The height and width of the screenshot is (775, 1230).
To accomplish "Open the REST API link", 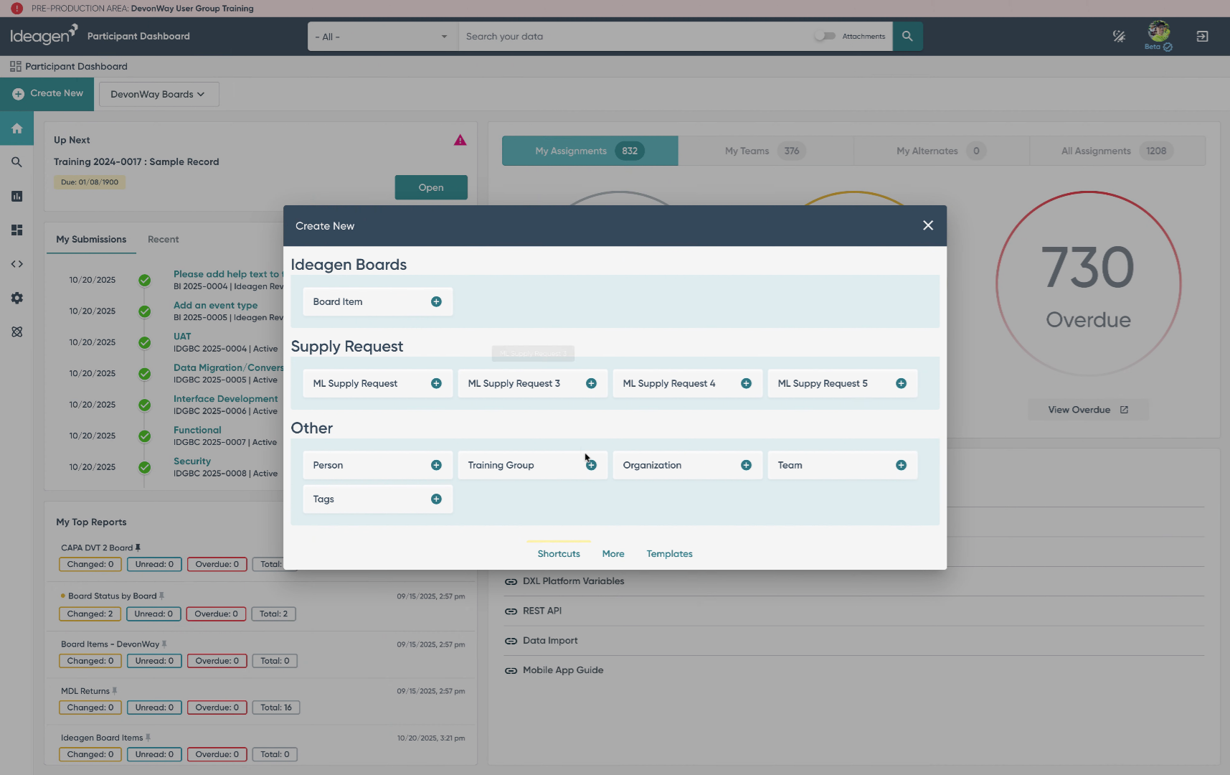I will point(542,611).
